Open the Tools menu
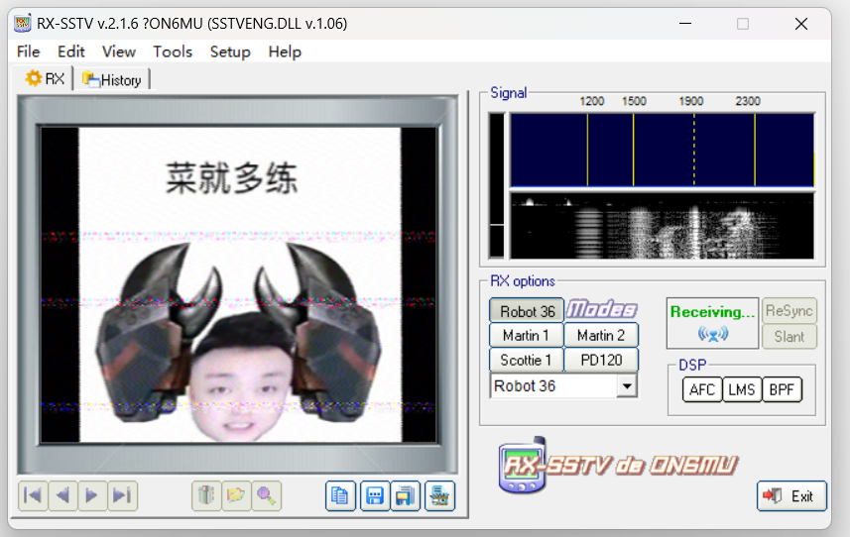This screenshot has height=537, width=850. coord(173,52)
